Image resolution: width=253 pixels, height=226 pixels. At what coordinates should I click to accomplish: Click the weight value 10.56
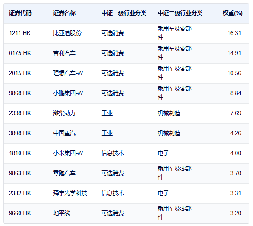[234, 73]
